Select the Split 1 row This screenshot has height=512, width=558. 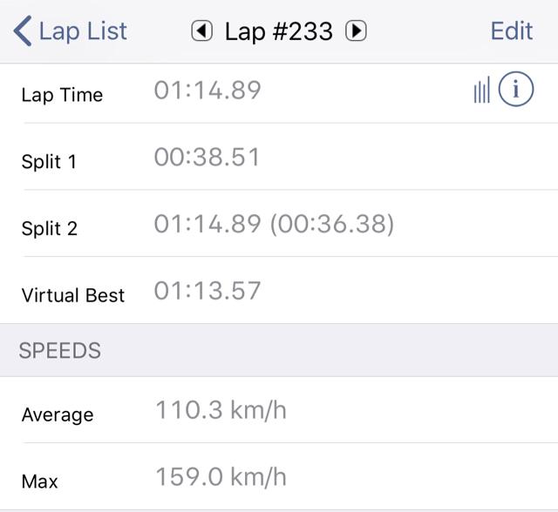[279, 157]
